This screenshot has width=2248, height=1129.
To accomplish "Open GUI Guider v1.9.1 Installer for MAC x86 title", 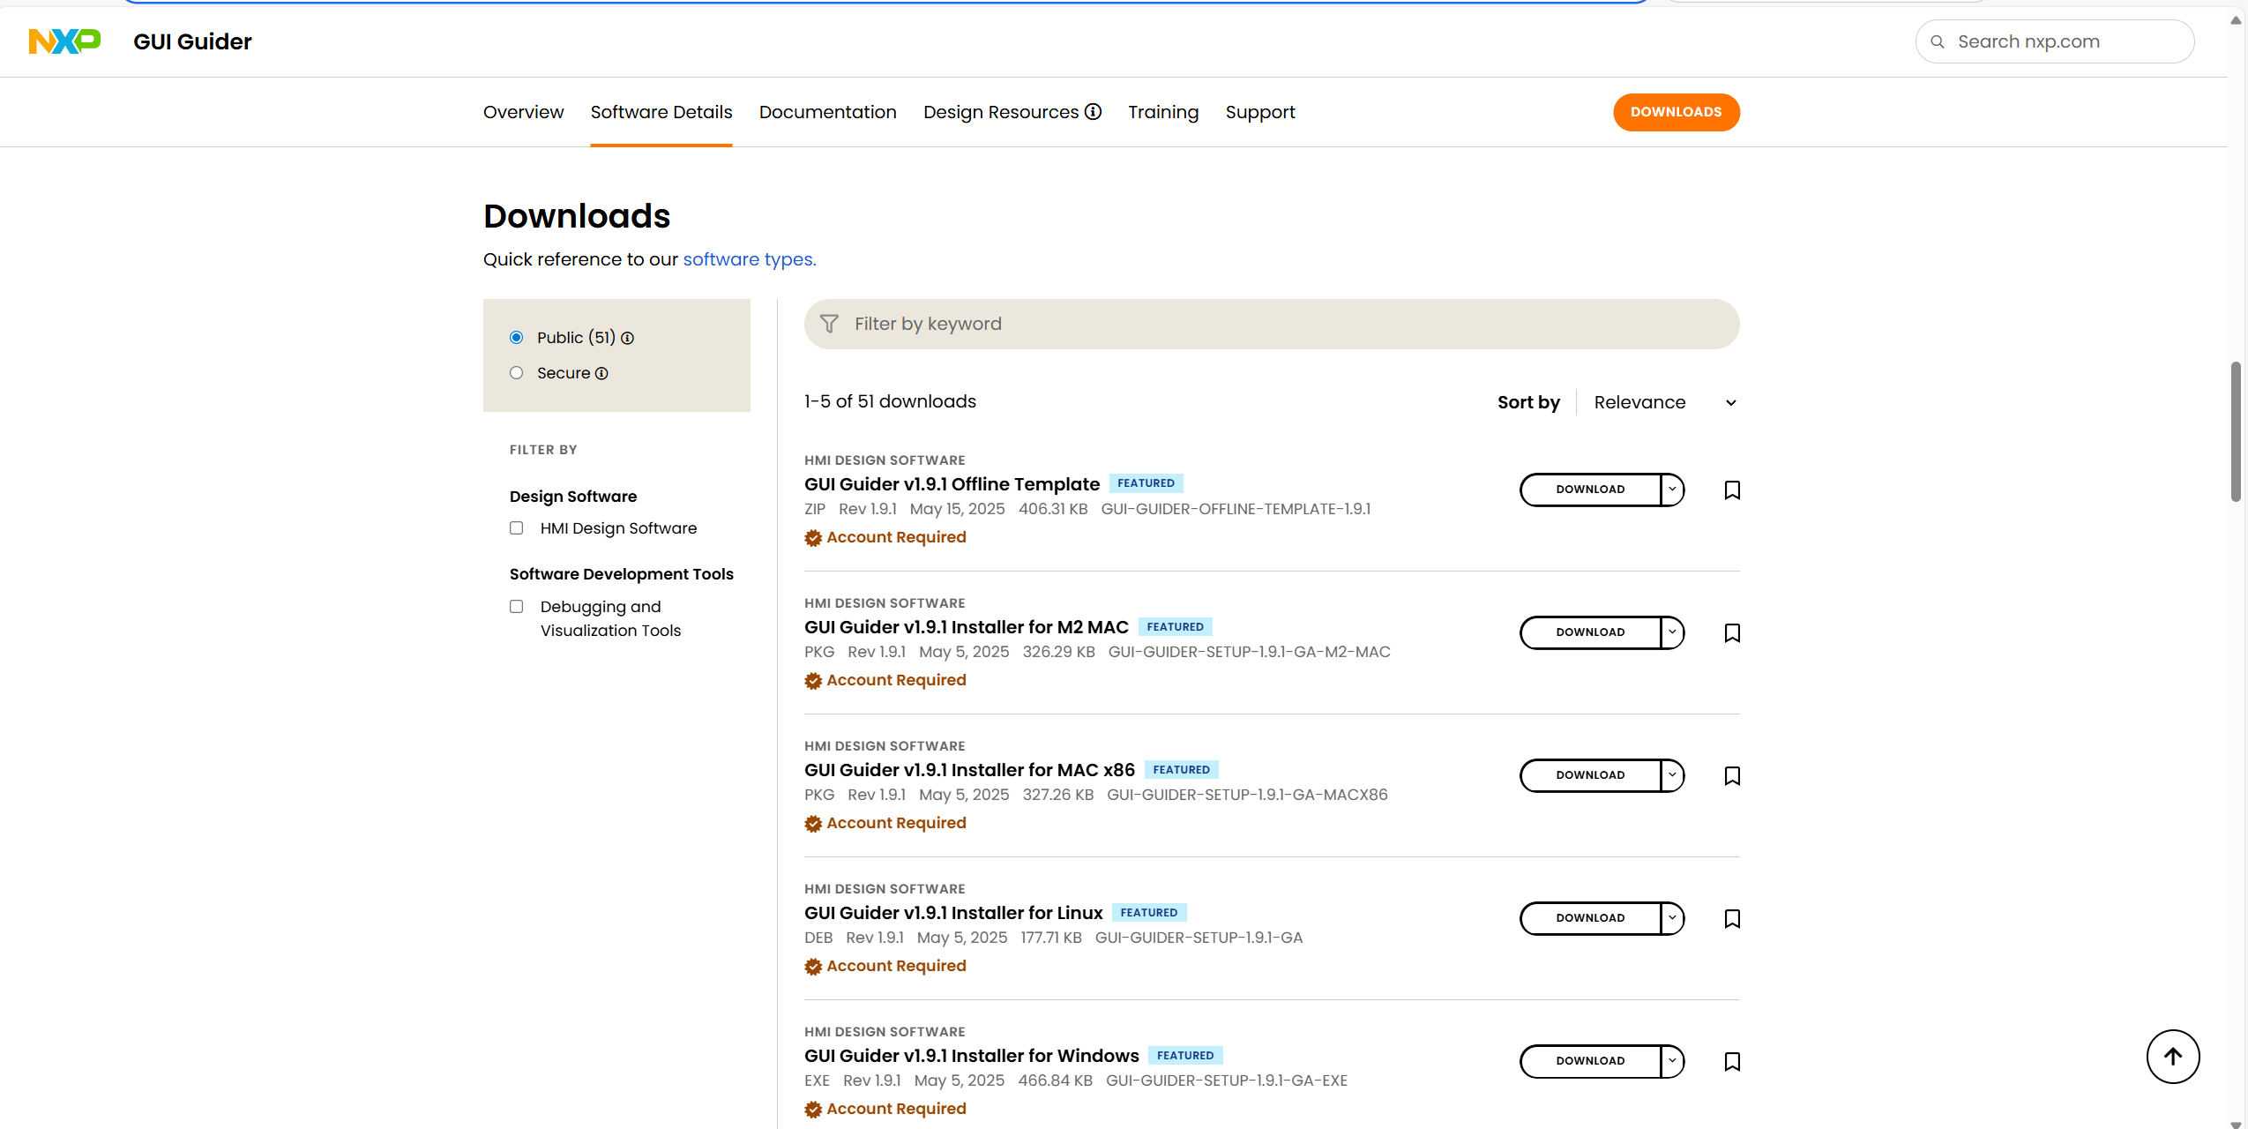I will point(969,770).
